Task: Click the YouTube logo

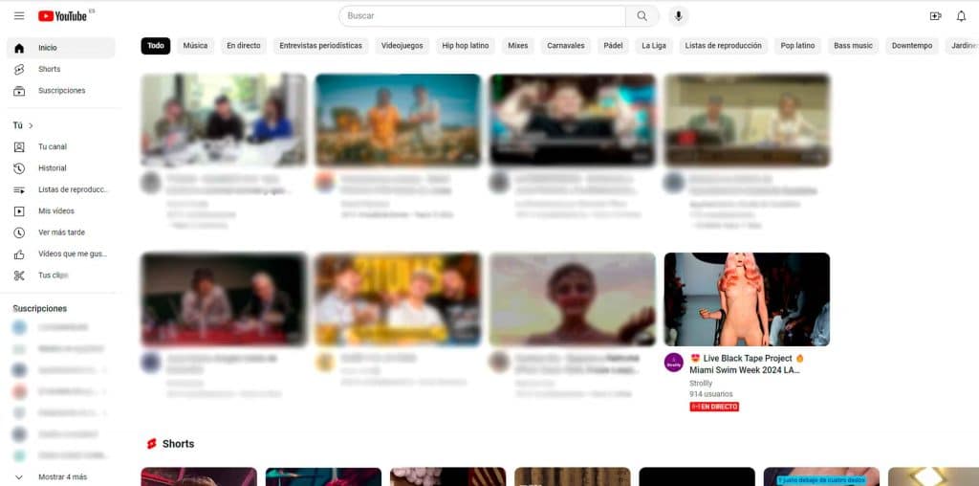Action: point(63,16)
